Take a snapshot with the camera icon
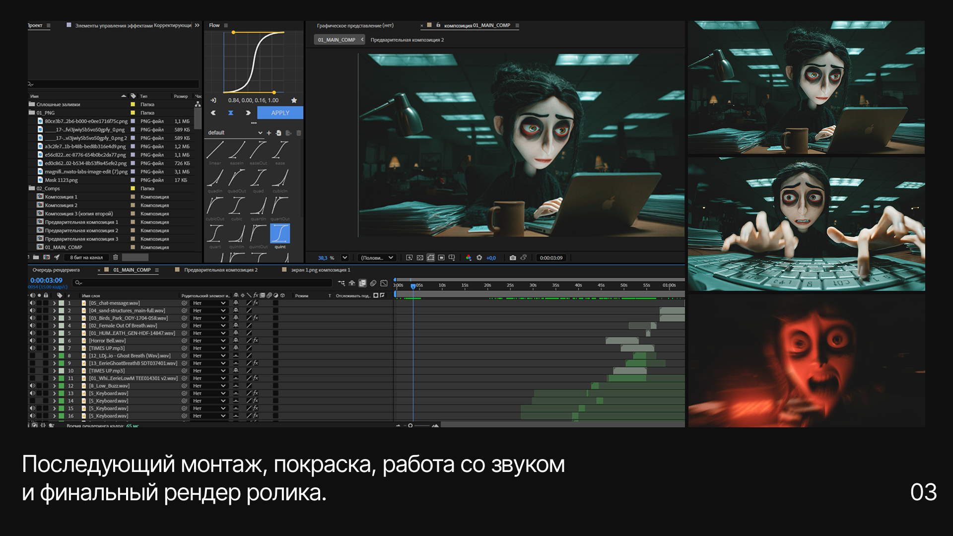Image resolution: width=953 pixels, height=536 pixels. [x=513, y=258]
